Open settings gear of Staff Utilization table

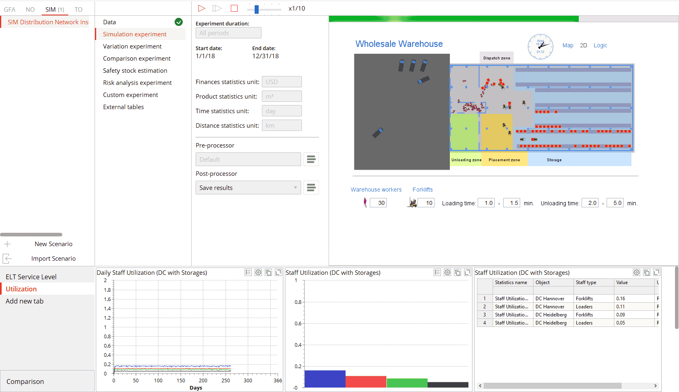tap(637, 272)
